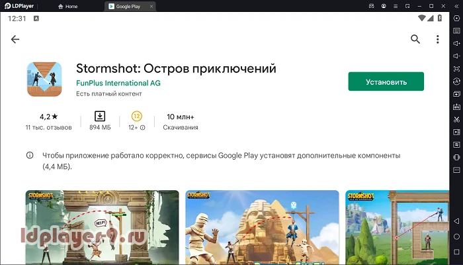Open the LDPlayer hamburger menu

(x=396, y=6)
